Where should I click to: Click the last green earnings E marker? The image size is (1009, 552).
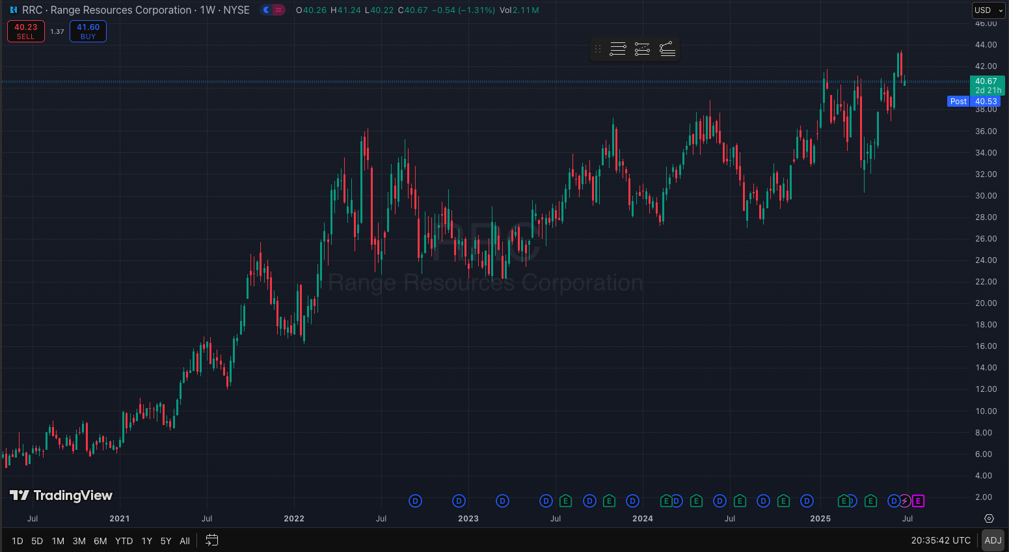pyautogui.click(x=871, y=501)
